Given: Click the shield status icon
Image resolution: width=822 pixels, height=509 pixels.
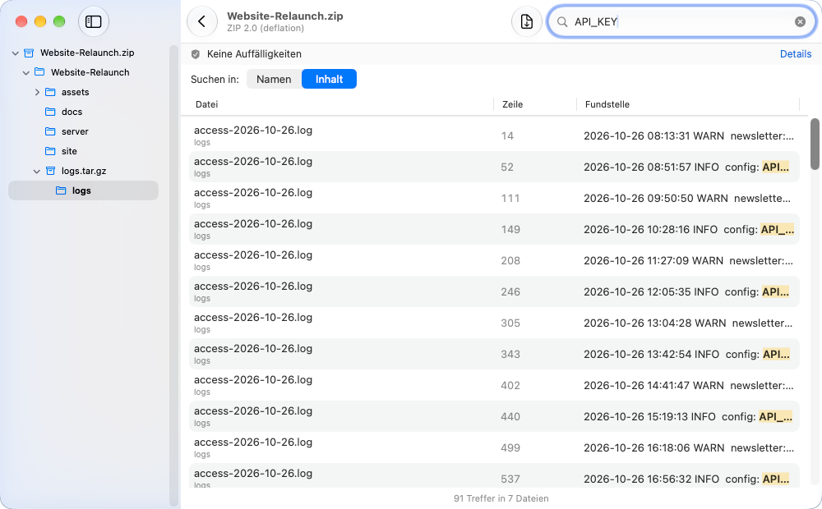Looking at the screenshot, I should (196, 54).
